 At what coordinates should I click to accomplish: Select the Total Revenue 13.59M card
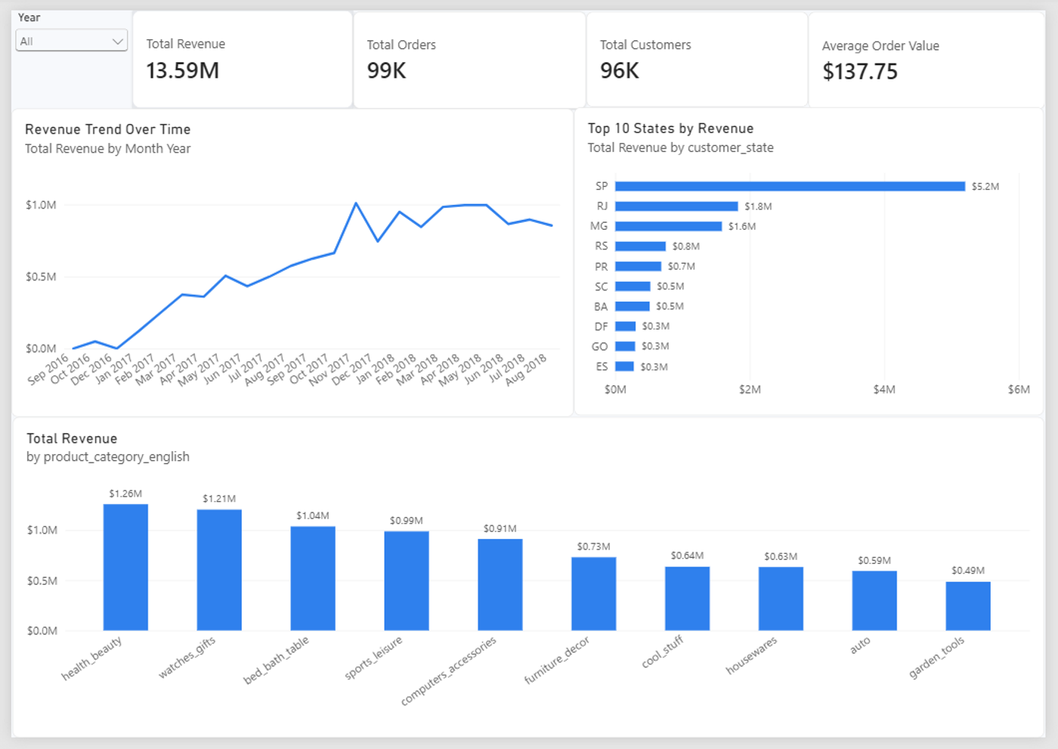click(x=243, y=59)
